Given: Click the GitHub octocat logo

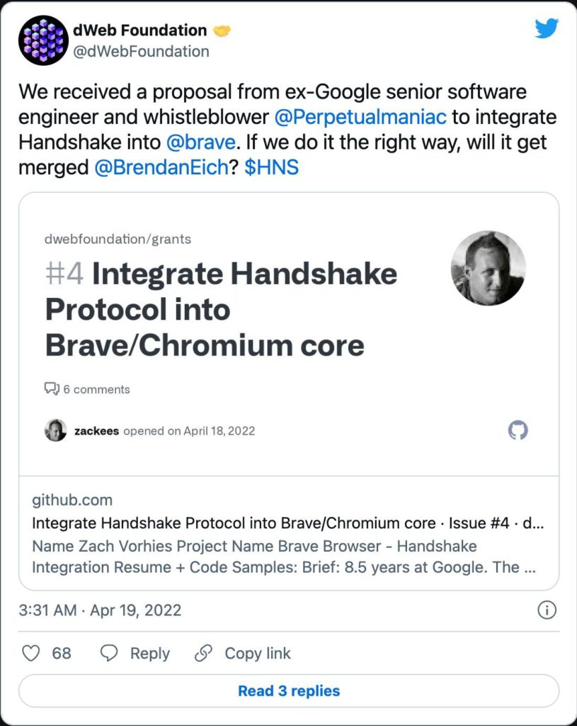Looking at the screenshot, I should [518, 430].
